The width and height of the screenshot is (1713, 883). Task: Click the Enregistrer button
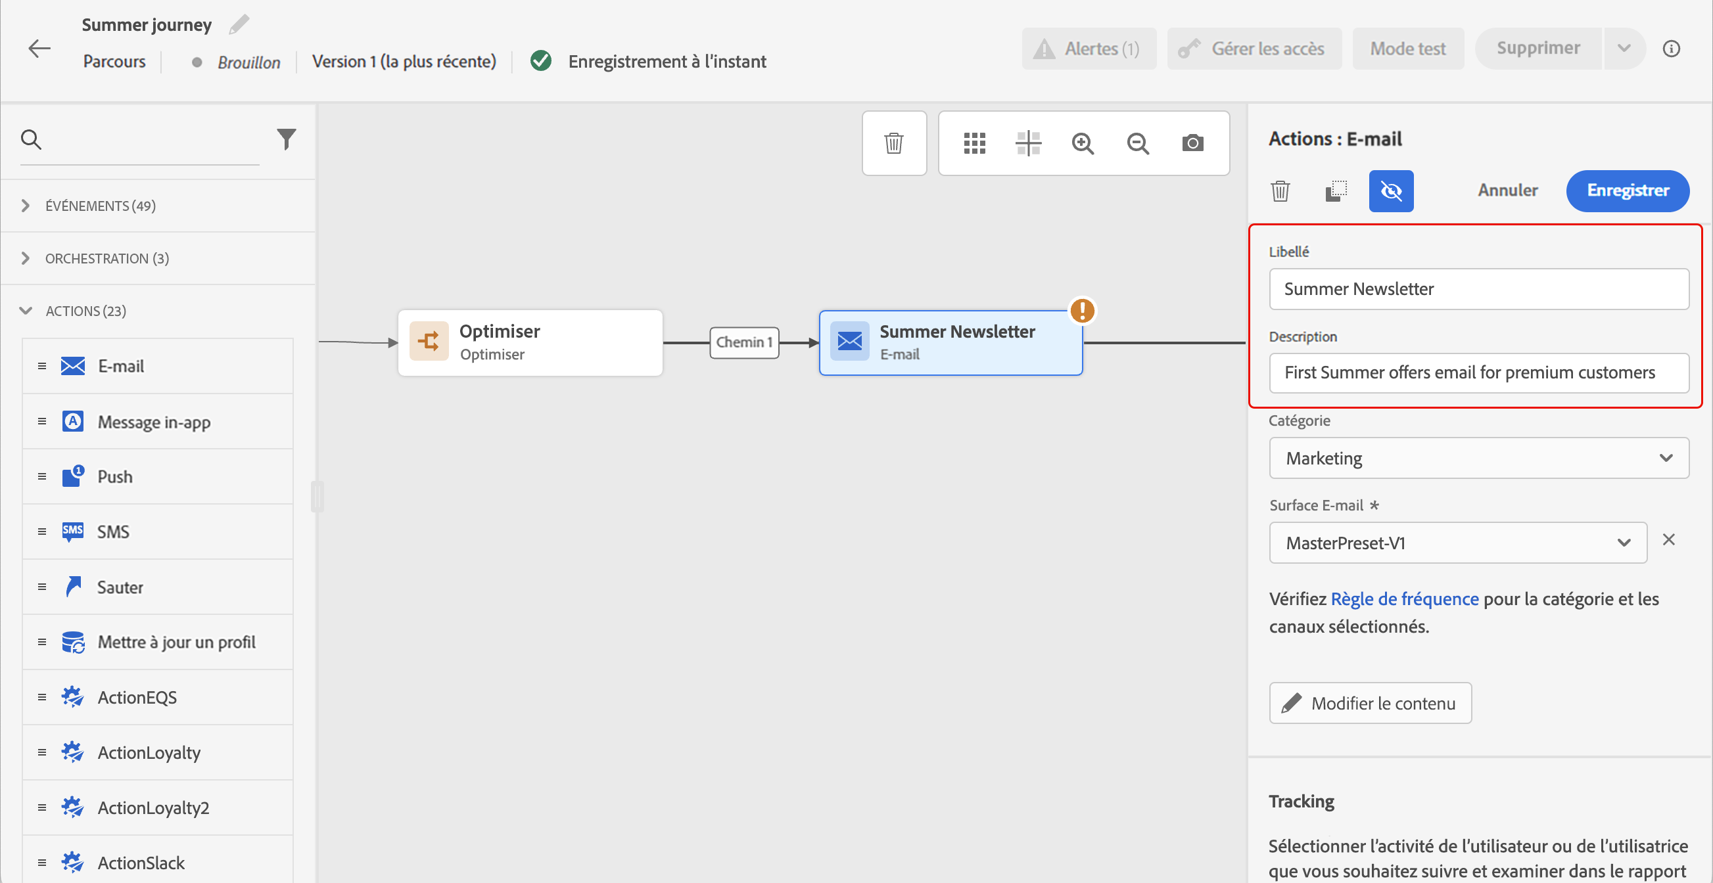pyautogui.click(x=1627, y=191)
